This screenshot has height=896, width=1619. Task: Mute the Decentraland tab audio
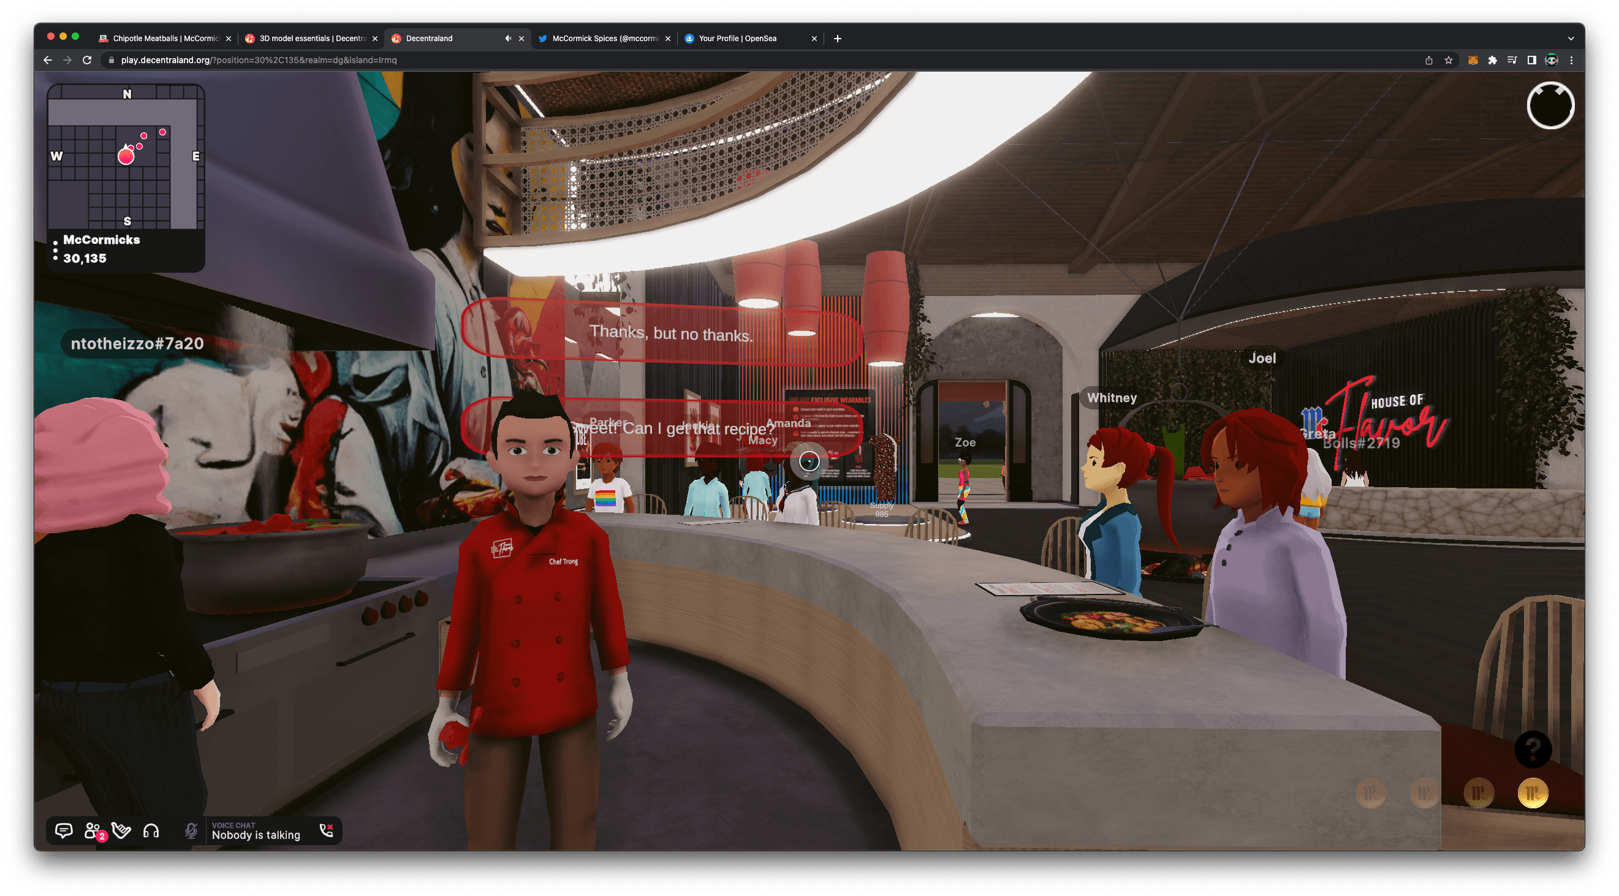pyautogui.click(x=508, y=39)
